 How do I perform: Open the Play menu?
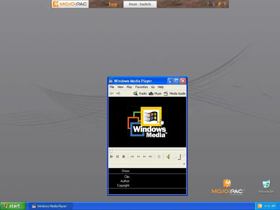coord(129,87)
